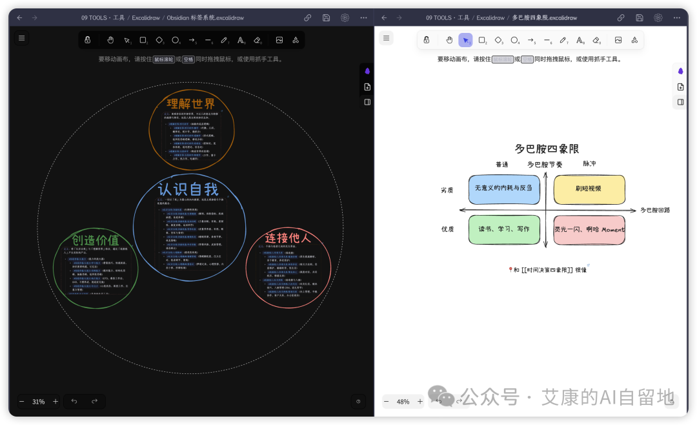Select the Hand tool in right pane
Screen dimensions: 697x425
pyautogui.click(x=449, y=40)
